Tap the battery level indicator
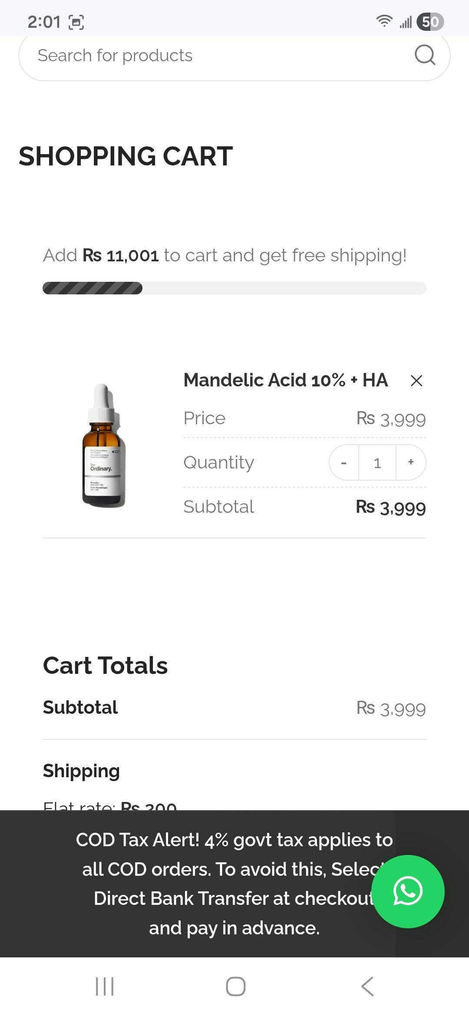This screenshot has height=1016, width=469. pyautogui.click(x=429, y=21)
